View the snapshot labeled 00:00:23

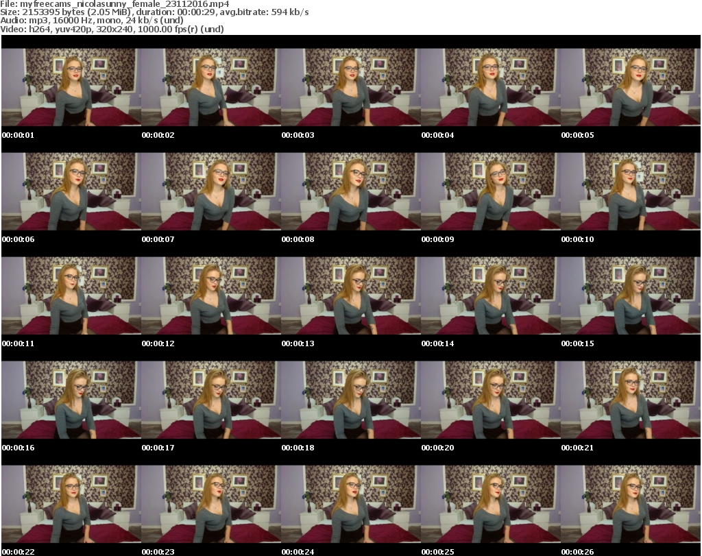[x=211, y=504]
